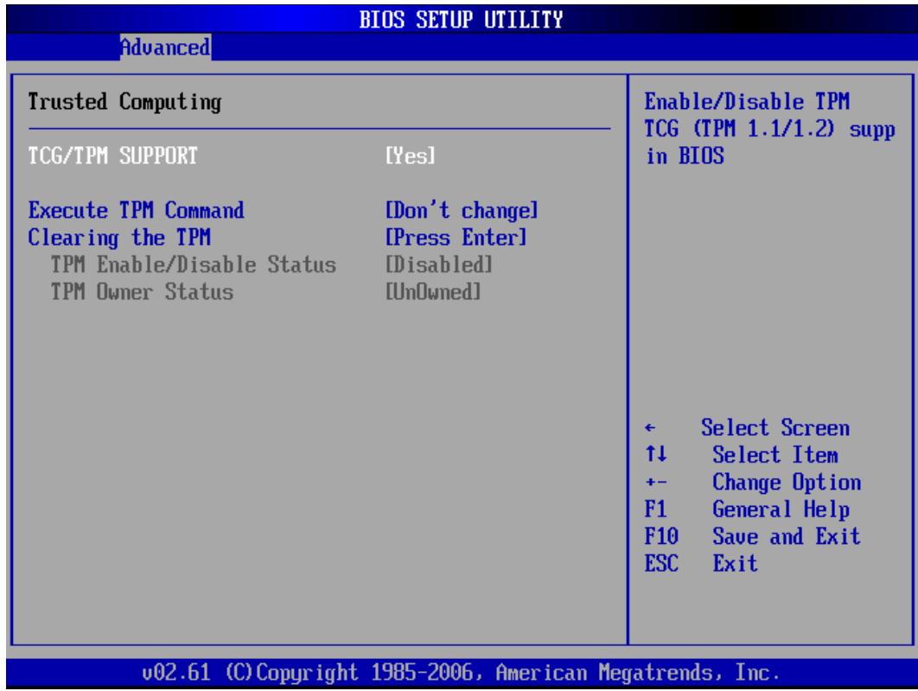Click the up-down arrows Select Item icon
The image size is (918, 691).
click(x=656, y=454)
